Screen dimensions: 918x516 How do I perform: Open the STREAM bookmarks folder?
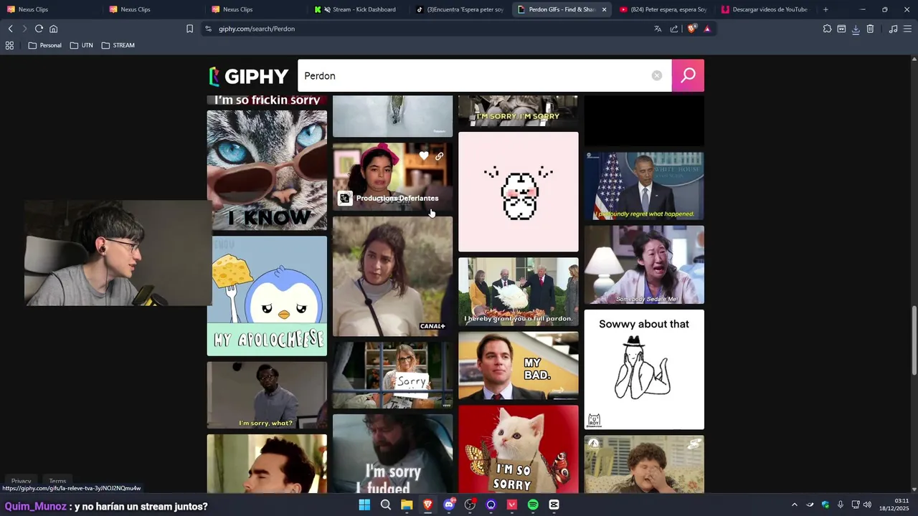pos(118,45)
